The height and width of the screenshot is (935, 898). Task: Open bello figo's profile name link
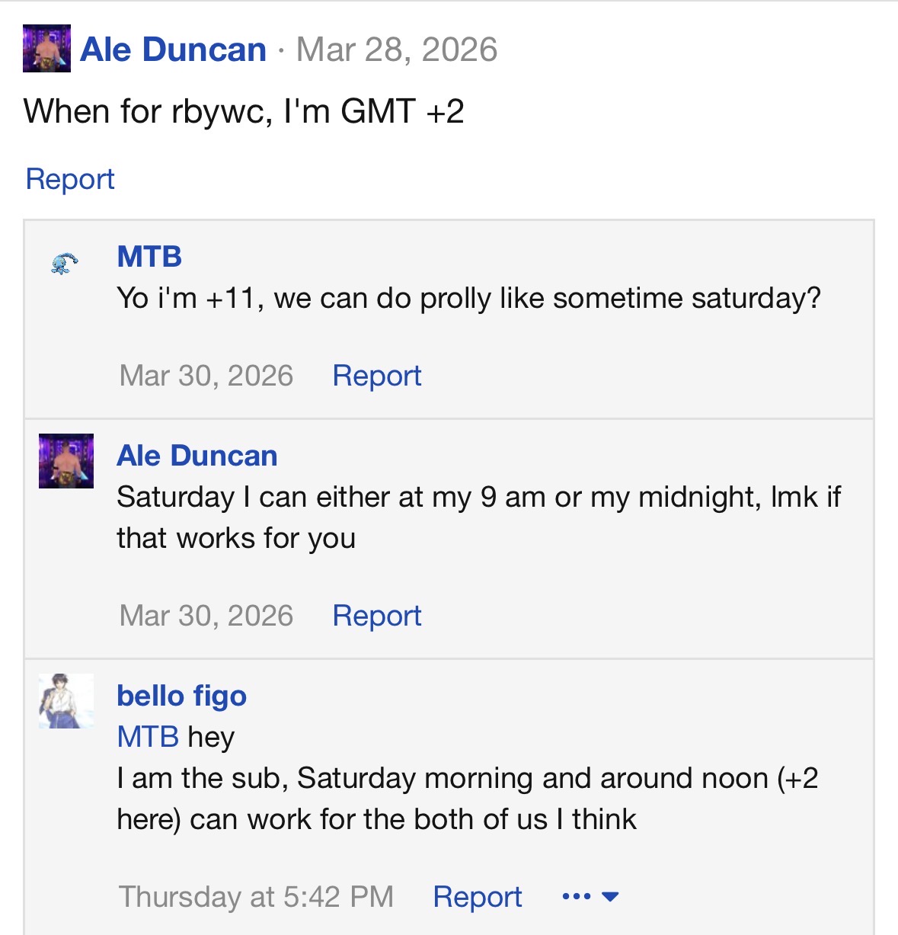tap(182, 696)
